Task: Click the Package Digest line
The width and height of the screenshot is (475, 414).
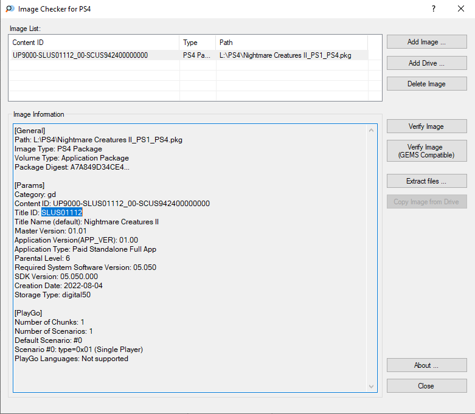Action: coord(72,167)
